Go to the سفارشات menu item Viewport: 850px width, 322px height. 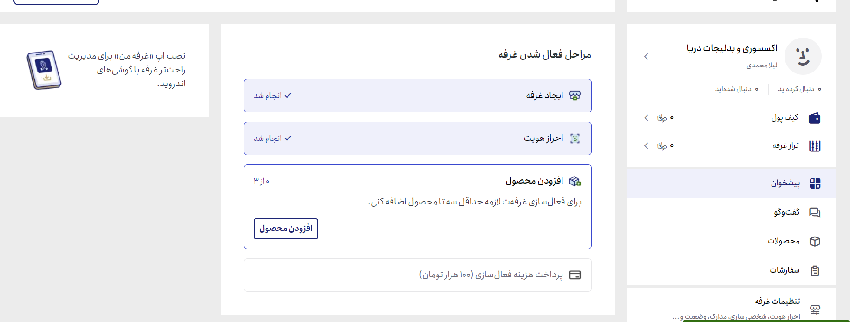pyautogui.click(x=785, y=270)
